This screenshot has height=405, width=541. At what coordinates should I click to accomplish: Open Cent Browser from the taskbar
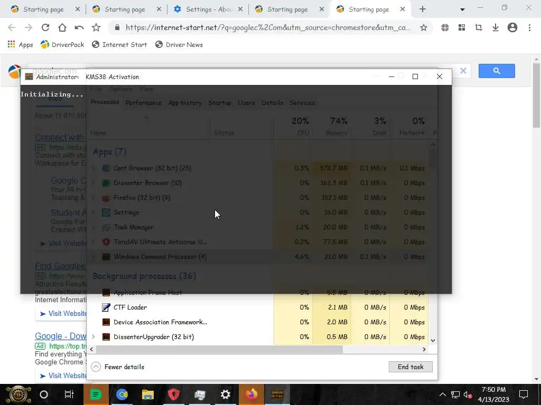[x=122, y=394]
